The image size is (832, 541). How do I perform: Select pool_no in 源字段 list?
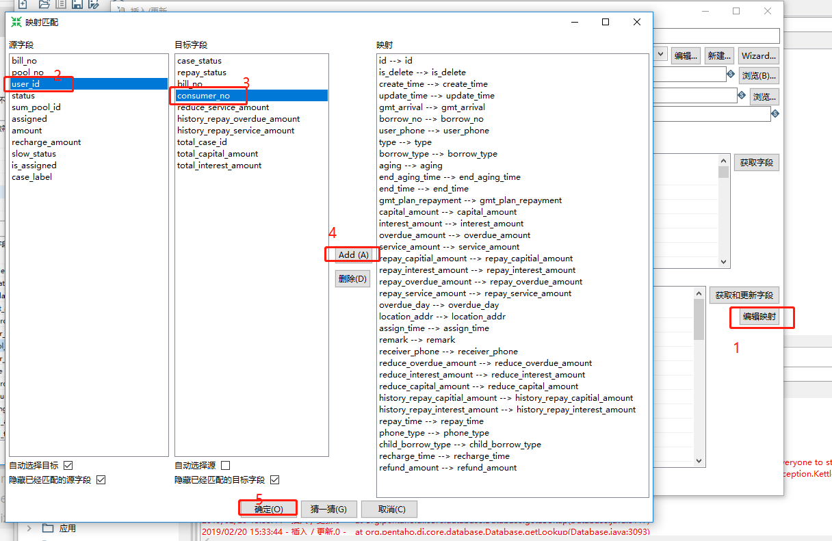(89, 72)
